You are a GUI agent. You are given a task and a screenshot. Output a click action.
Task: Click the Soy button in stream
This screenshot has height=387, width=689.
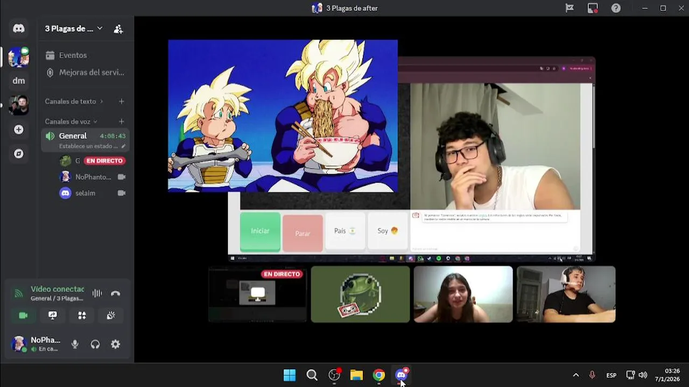[x=388, y=231]
